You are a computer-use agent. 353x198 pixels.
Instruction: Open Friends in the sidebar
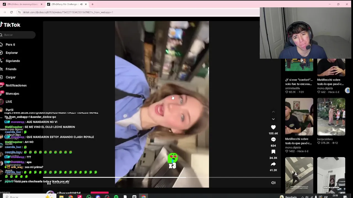(x=11, y=69)
